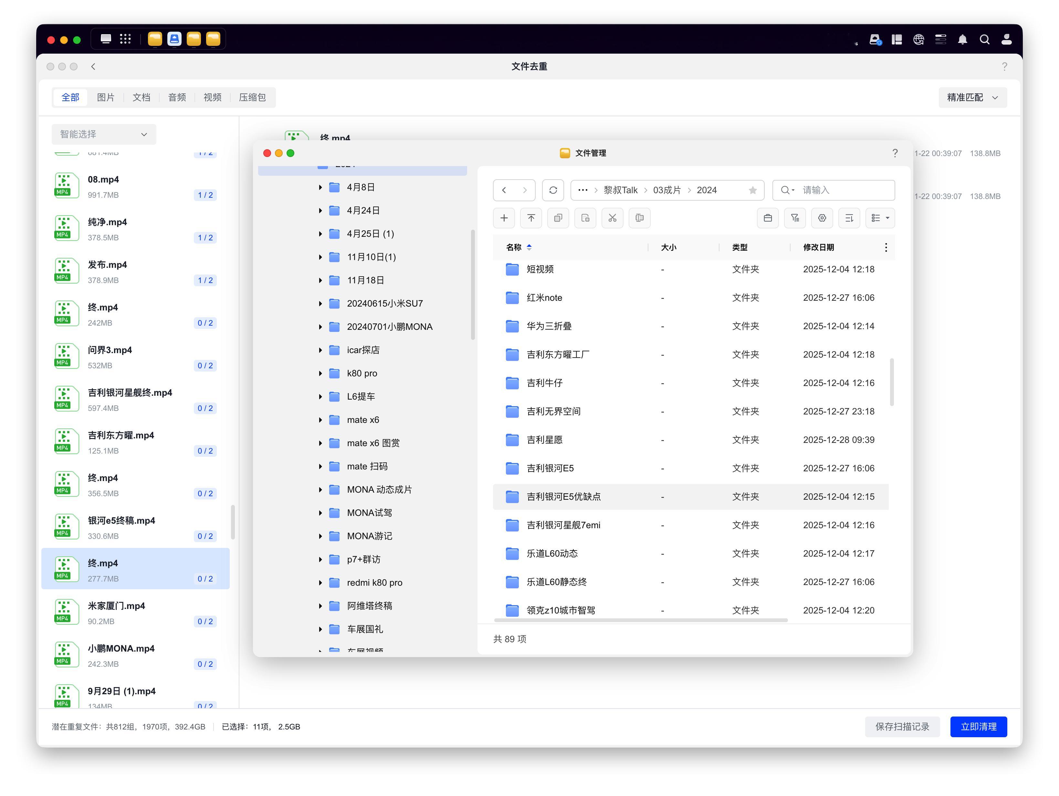Open the 智能选择 dropdown
Screen dimensions: 1059x796
click(x=103, y=134)
